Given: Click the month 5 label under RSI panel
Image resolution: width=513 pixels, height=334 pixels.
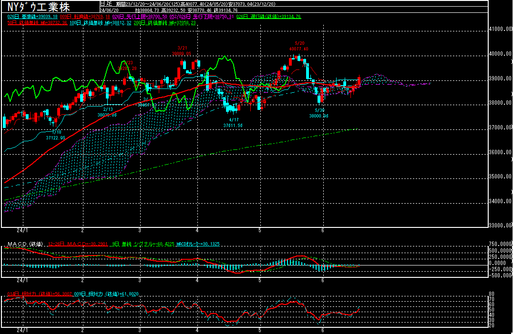Looking at the screenshot, I should tap(260, 330).
